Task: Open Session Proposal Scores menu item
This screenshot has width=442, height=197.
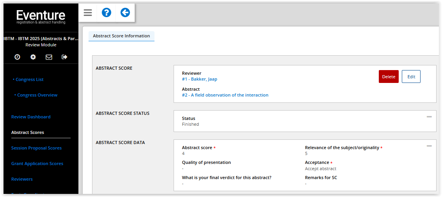Action: click(36, 148)
